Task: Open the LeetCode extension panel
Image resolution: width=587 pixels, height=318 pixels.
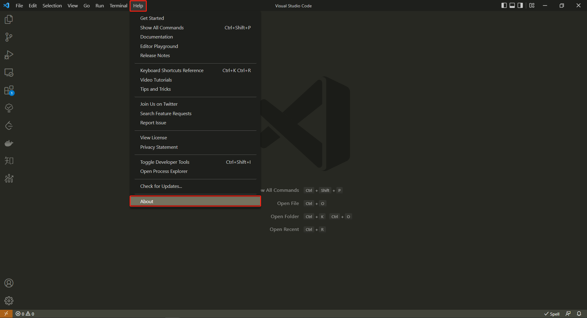Action: tap(9, 125)
